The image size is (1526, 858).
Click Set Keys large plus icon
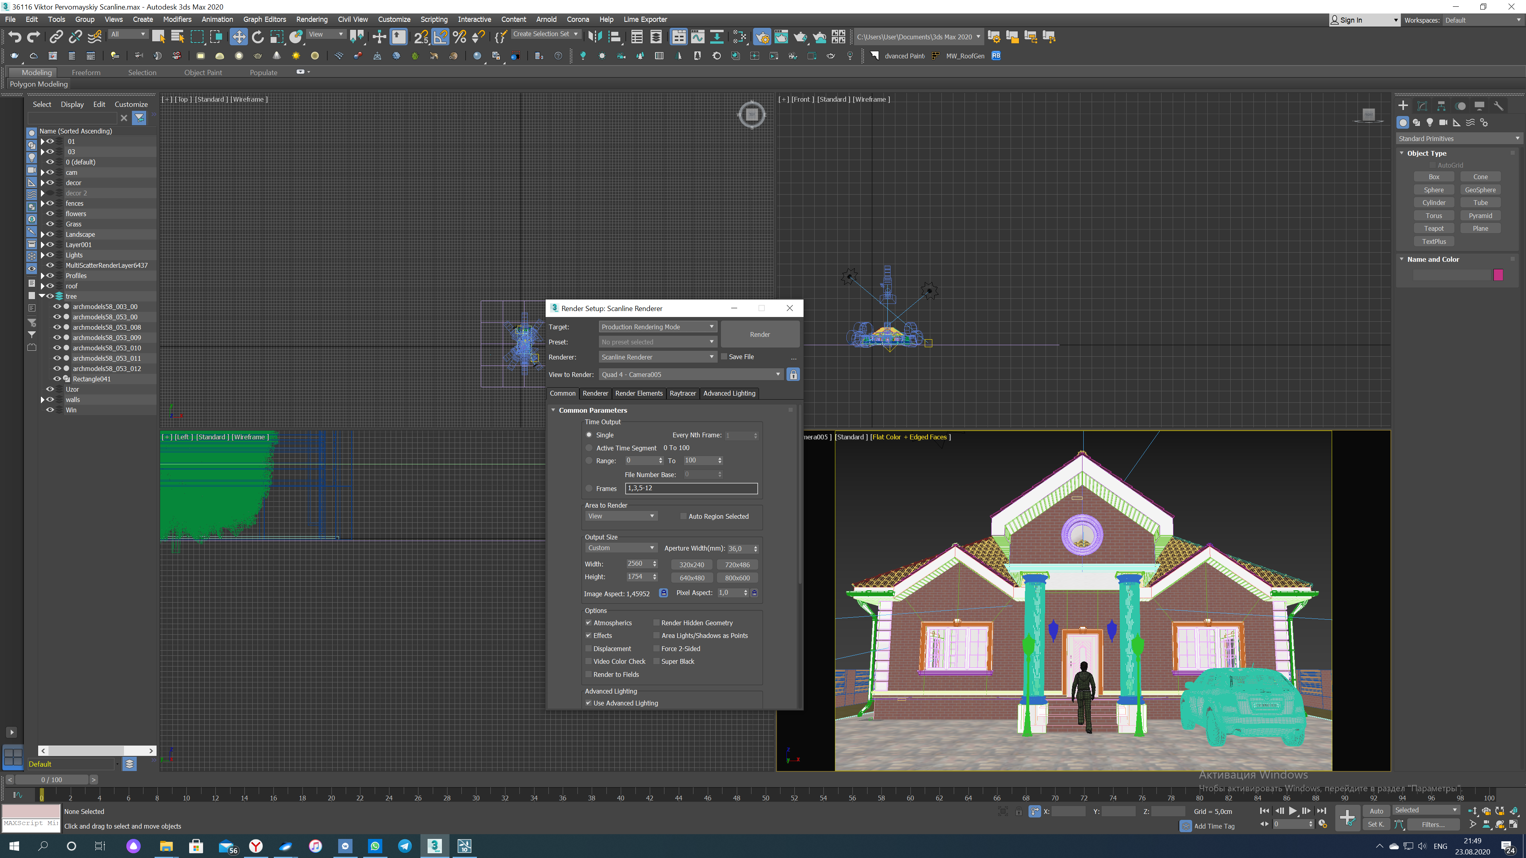pyautogui.click(x=1347, y=818)
